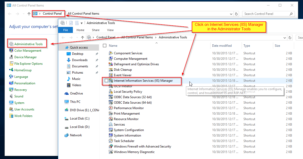This screenshot has width=303, height=159.
Task: Open Windows Memory Diagnostic icon
Action: point(110,152)
